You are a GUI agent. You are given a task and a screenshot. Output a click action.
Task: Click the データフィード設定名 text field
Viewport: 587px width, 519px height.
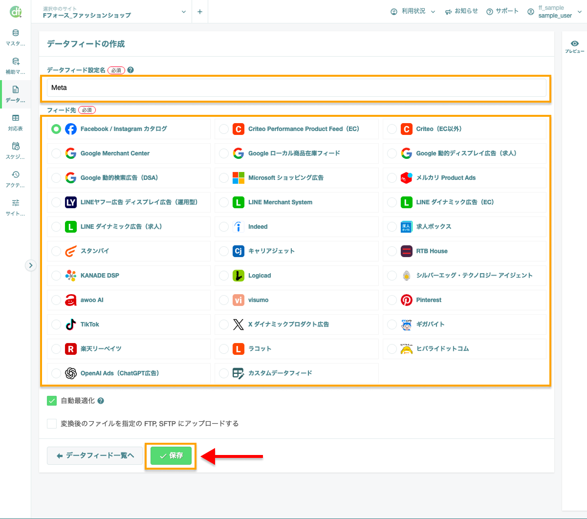pos(297,88)
